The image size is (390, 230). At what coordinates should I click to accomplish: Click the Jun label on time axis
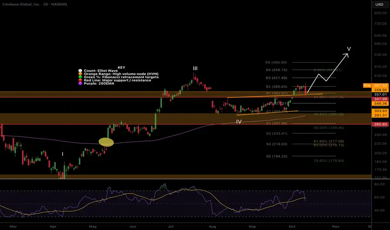click(133, 227)
